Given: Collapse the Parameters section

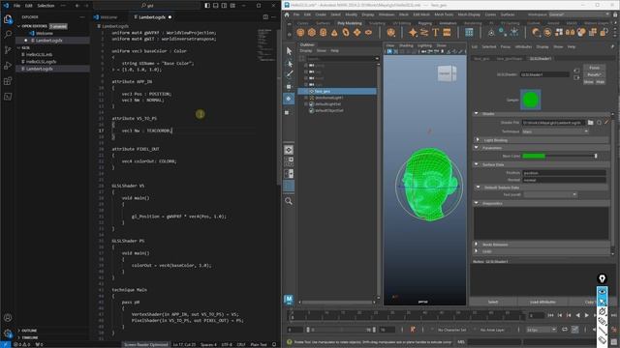Looking at the screenshot, I should point(476,148).
